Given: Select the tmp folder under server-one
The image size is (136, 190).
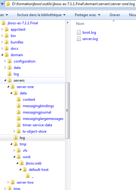Looking at the screenshot, I should tap(23, 144).
